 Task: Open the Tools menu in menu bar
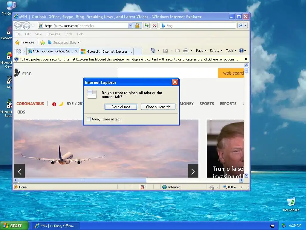[69, 34]
